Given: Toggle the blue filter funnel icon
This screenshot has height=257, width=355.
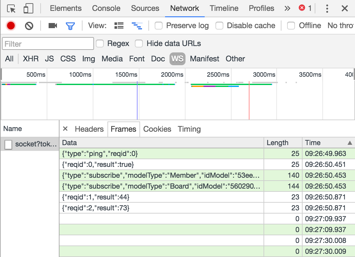Looking at the screenshot, I should [x=70, y=26].
